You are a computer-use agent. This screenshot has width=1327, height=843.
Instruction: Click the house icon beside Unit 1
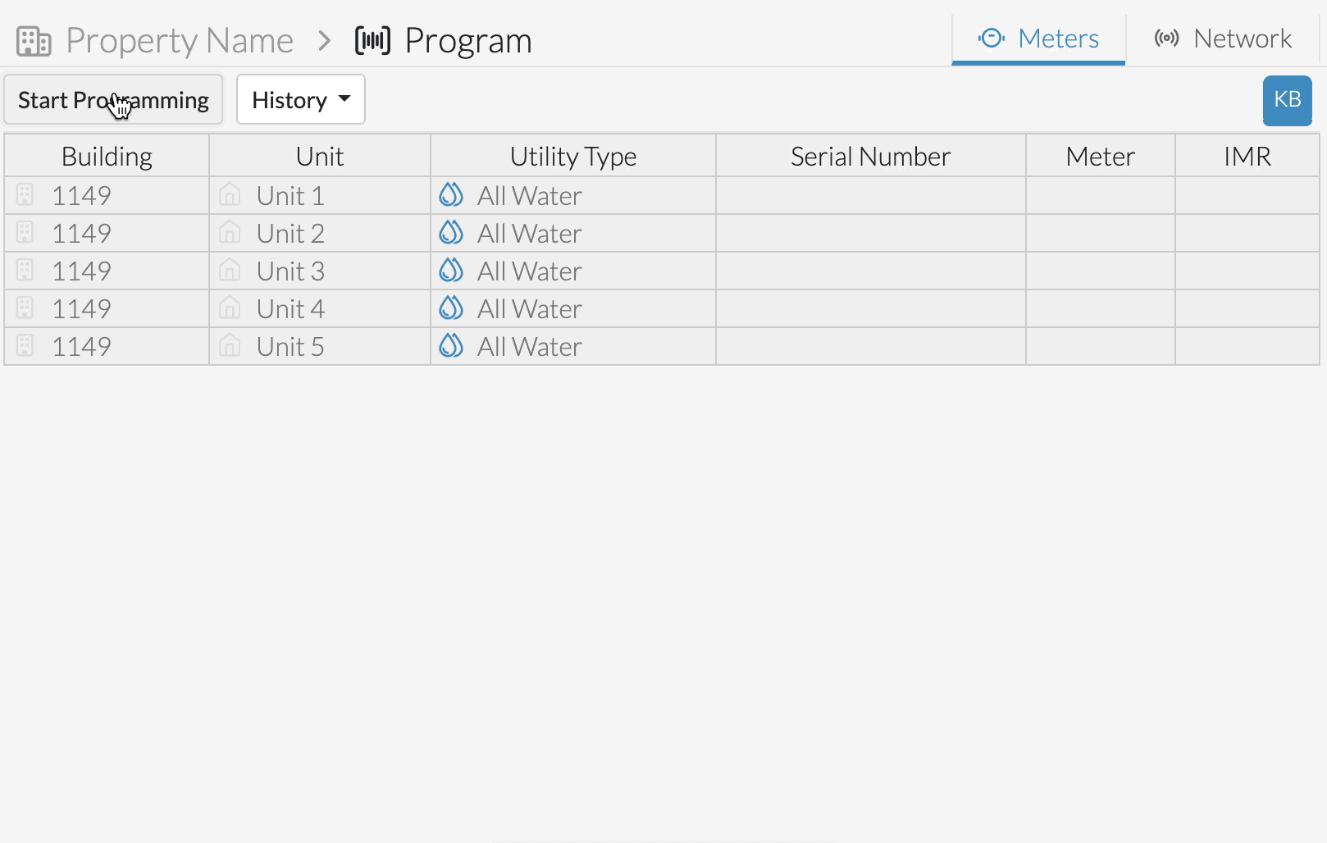(230, 195)
